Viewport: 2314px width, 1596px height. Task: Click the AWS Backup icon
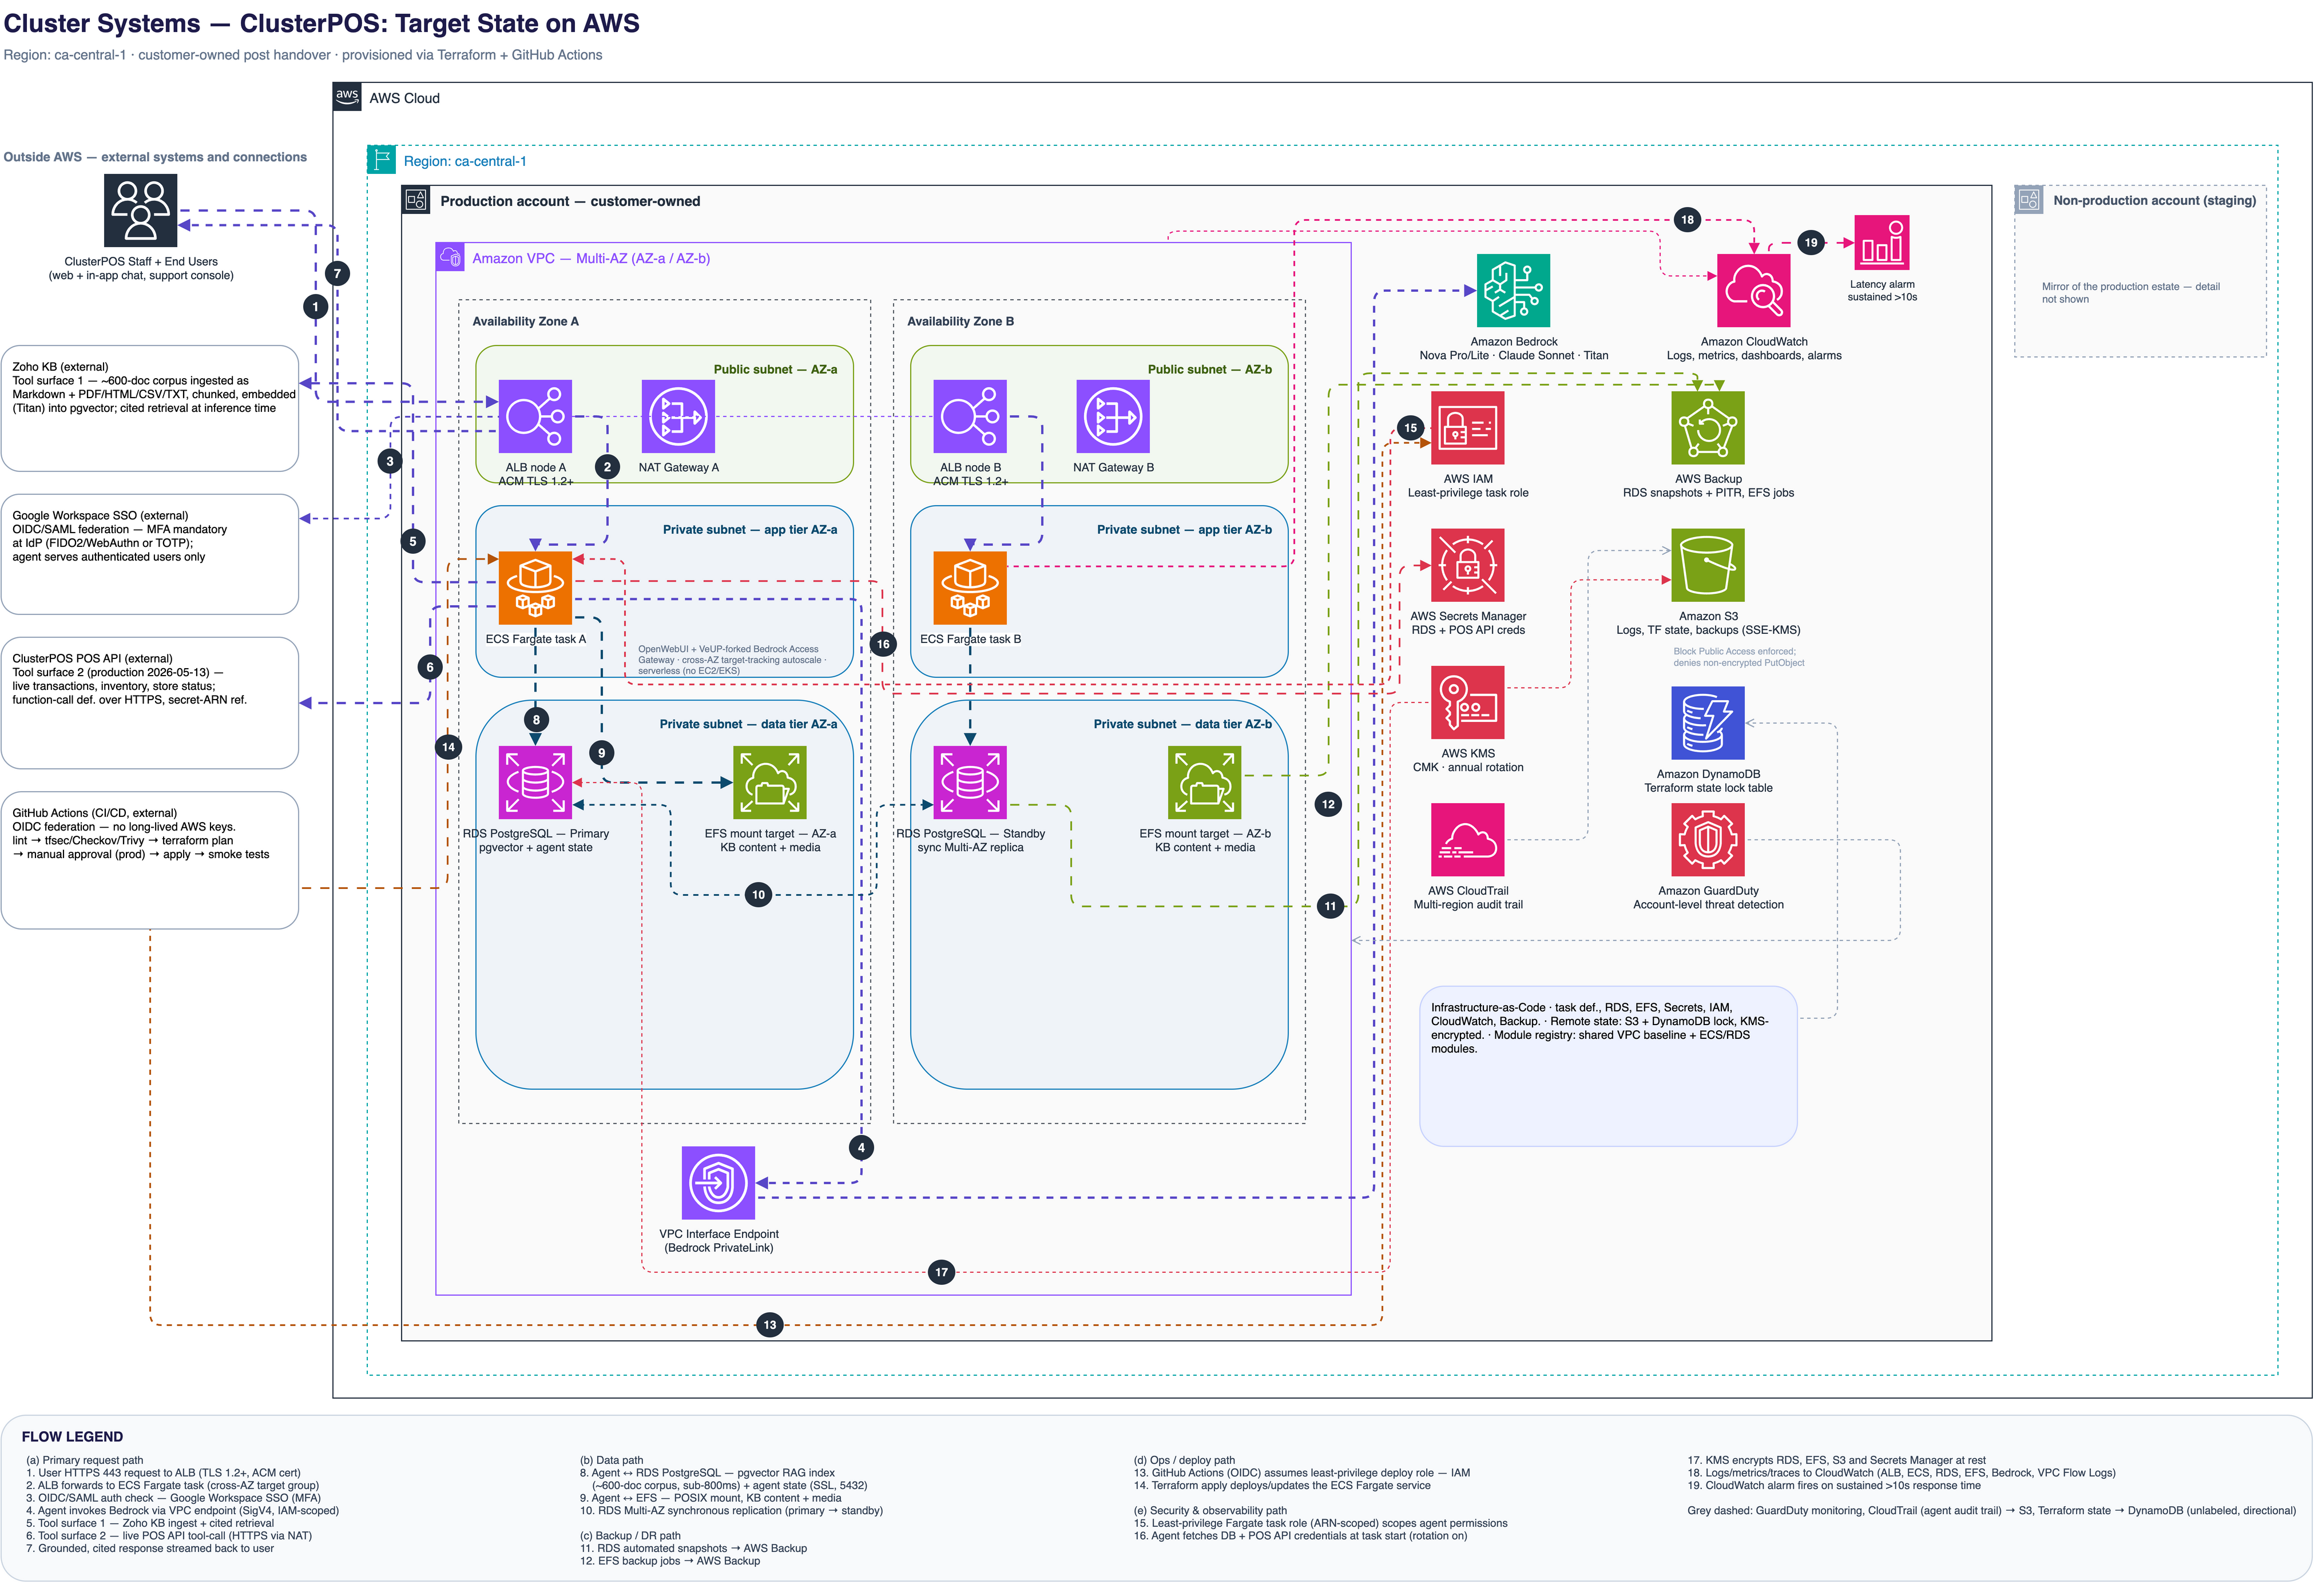click(x=1708, y=428)
